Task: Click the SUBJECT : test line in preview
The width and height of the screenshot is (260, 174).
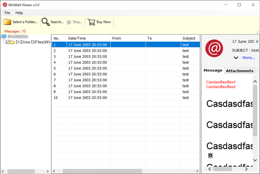Action: point(245,51)
